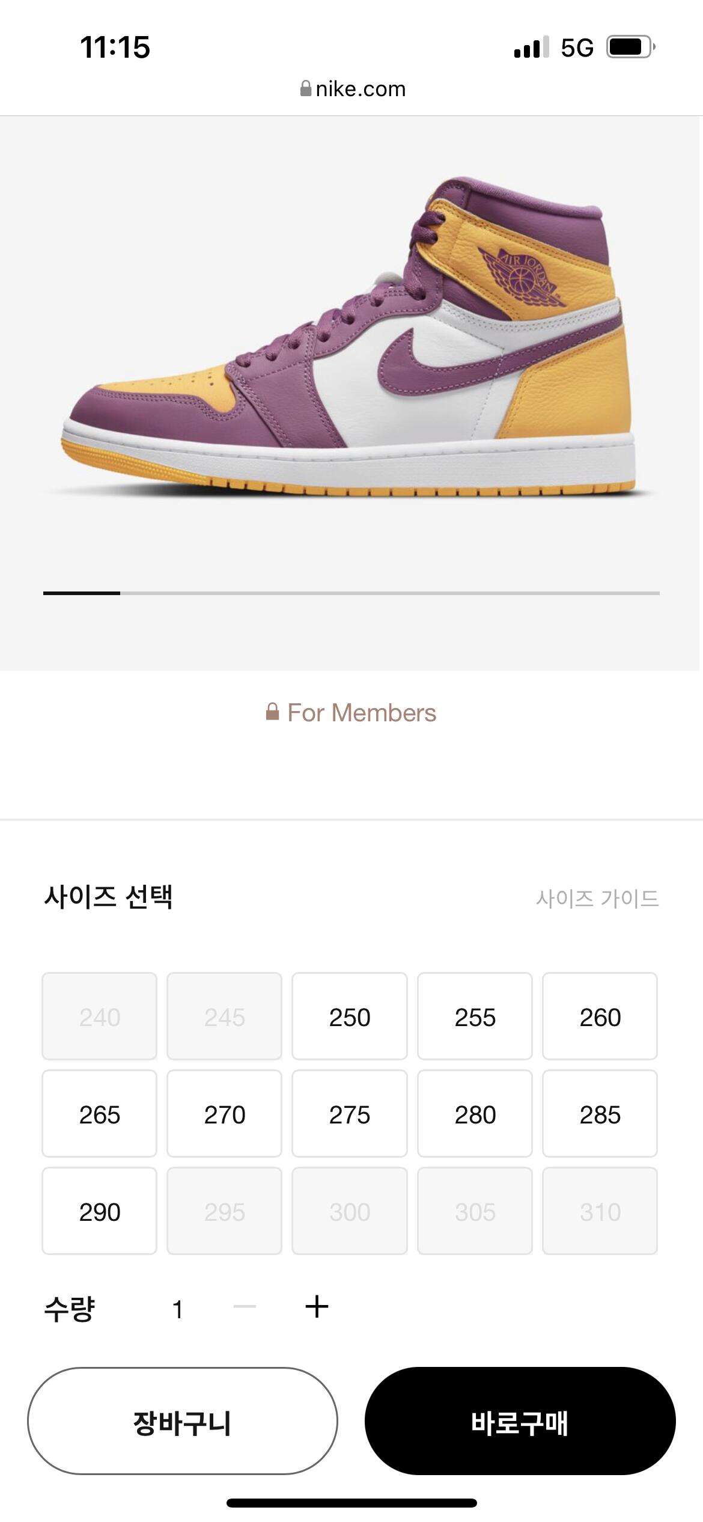
Task: Choose size 290
Action: 99,1211
